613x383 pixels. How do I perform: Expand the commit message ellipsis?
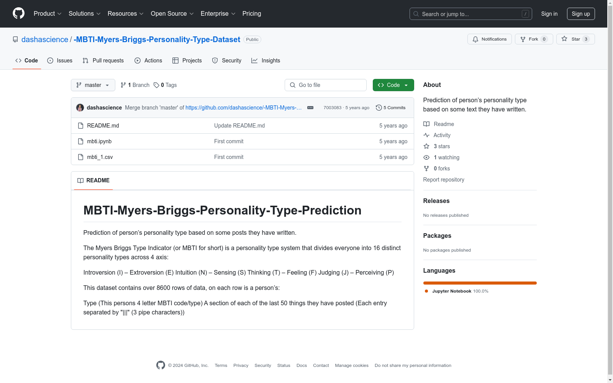pyautogui.click(x=310, y=108)
